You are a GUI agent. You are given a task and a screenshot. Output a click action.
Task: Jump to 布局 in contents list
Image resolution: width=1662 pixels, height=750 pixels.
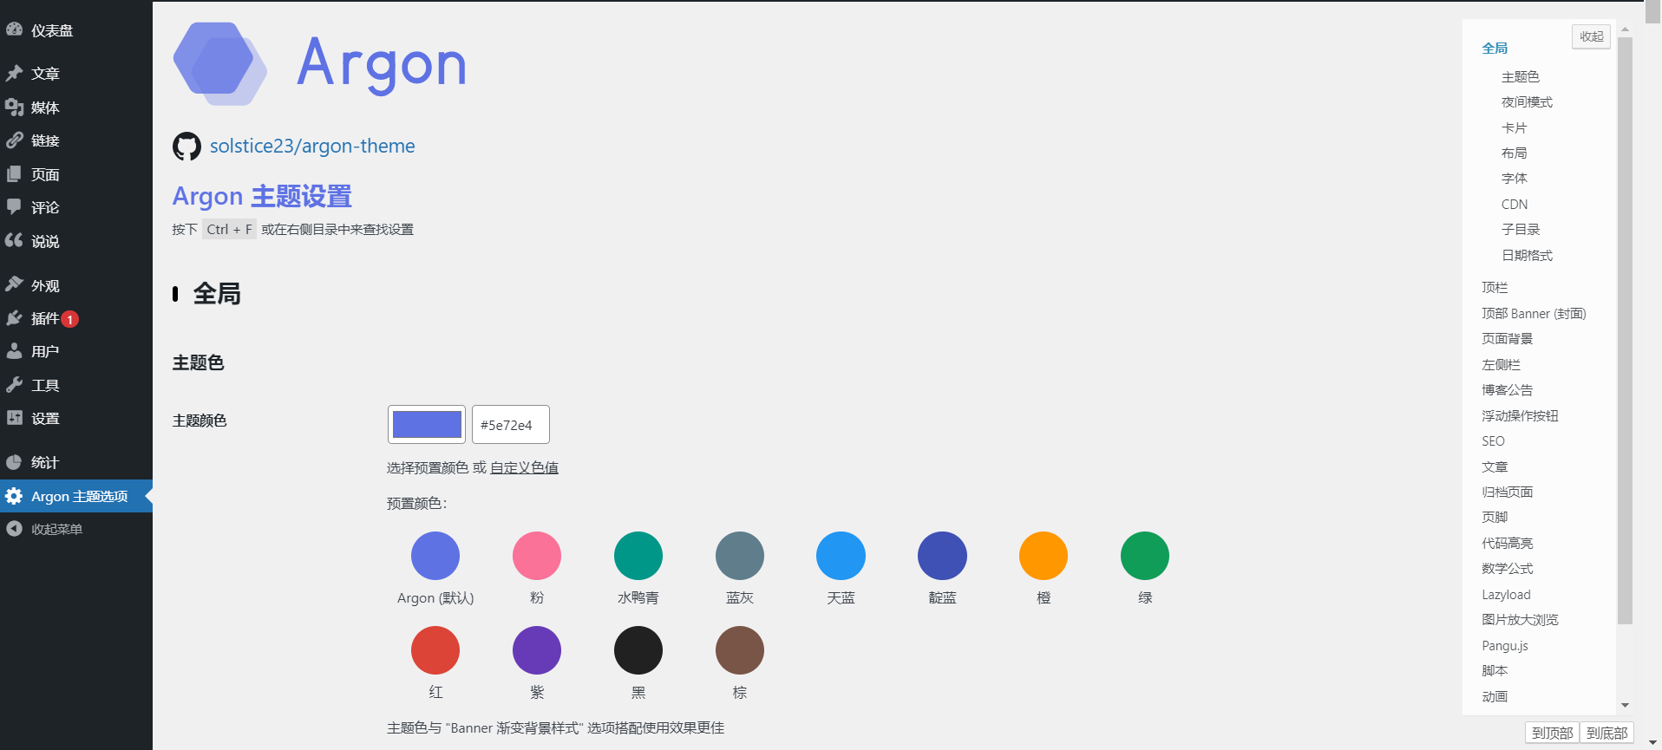[x=1514, y=153]
